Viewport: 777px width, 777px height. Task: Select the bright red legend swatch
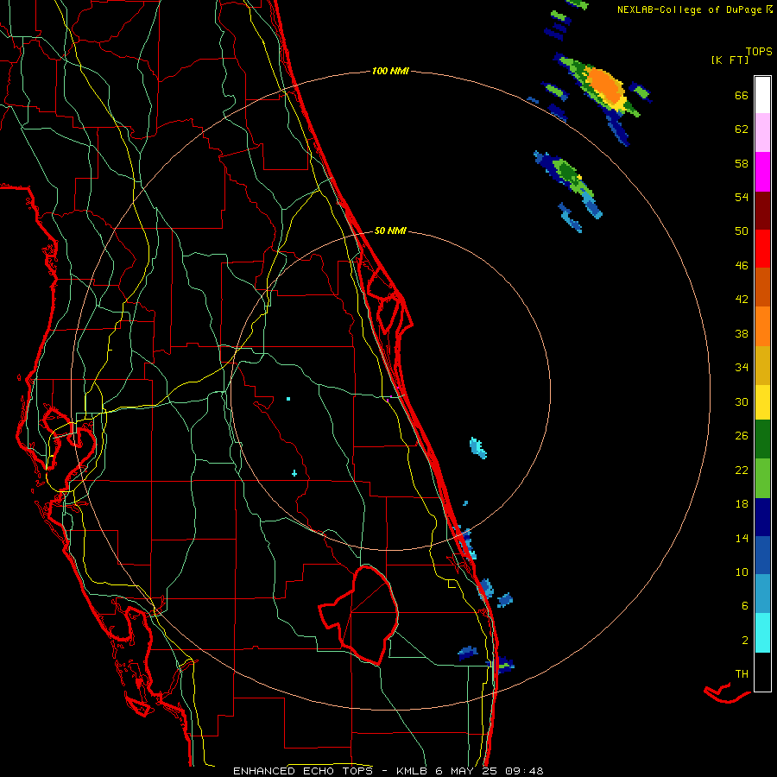click(x=762, y=249)
